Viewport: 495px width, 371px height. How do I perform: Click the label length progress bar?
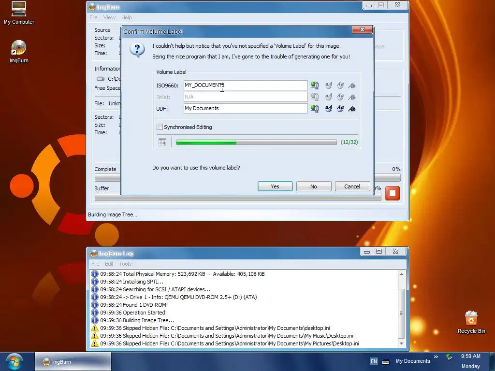coord(256,143)
